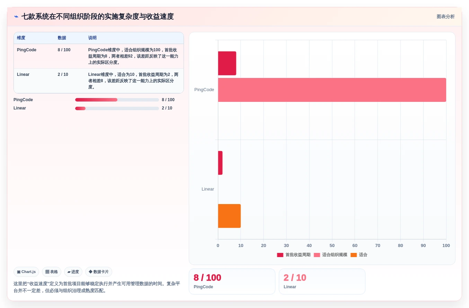Click the PingCode progress bar
The width and height of the screenshot is (469, 308).
(x=117, y=100)
